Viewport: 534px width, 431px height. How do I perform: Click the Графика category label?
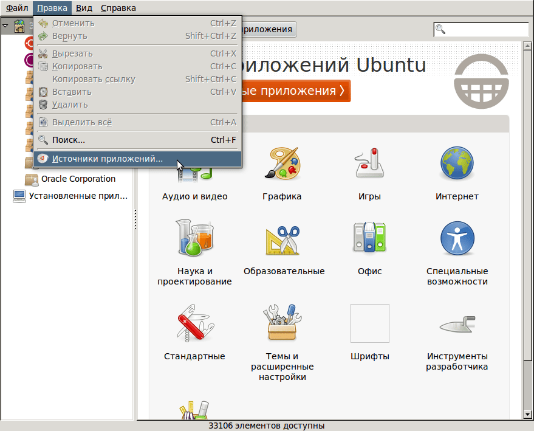[282, 196]
